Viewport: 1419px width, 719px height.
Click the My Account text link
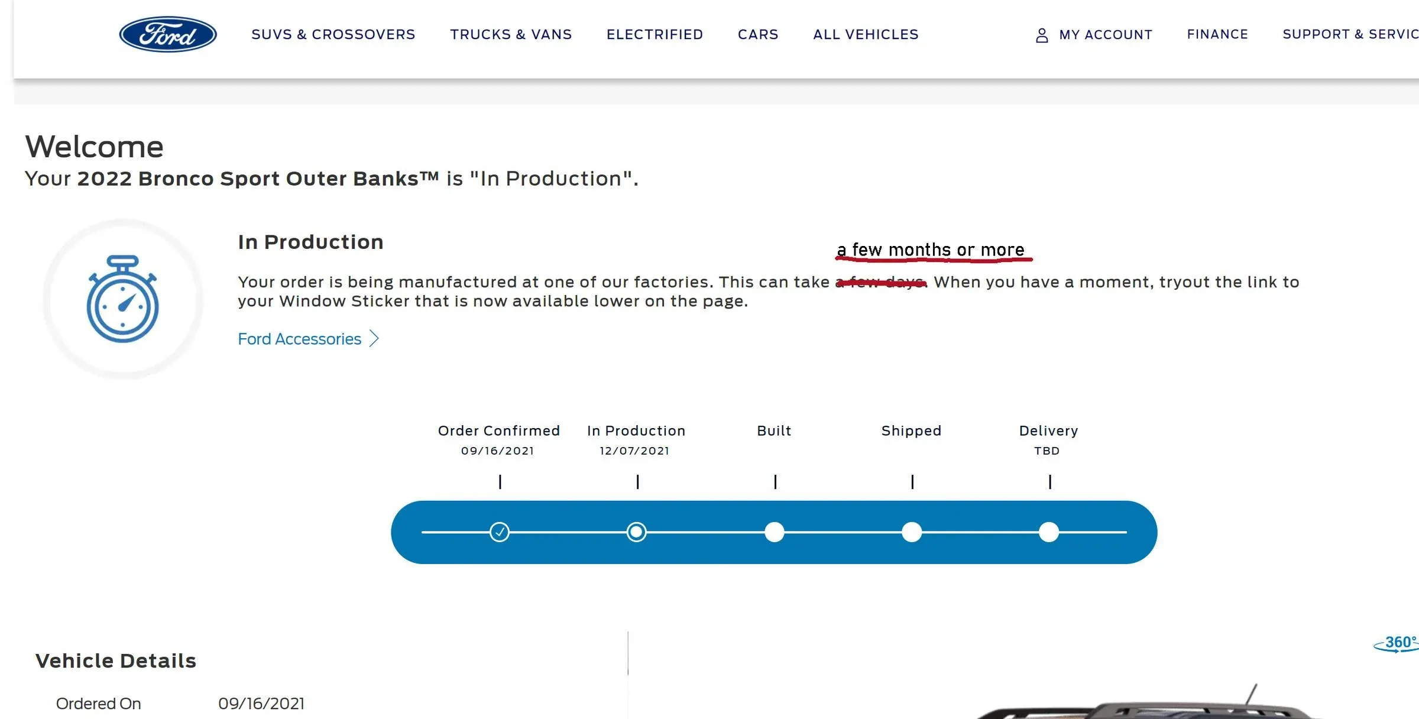click(x=1106, y=35)
